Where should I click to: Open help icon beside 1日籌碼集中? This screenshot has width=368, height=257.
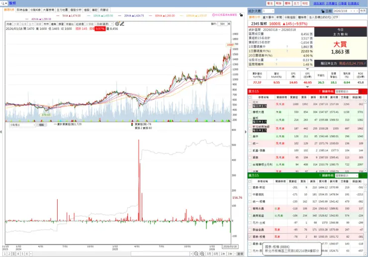click(x=287, y=47)
